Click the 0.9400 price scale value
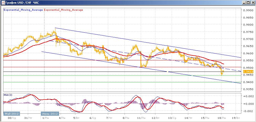The width and height of the screenshot is (256, 122). (x=248, y=82)
